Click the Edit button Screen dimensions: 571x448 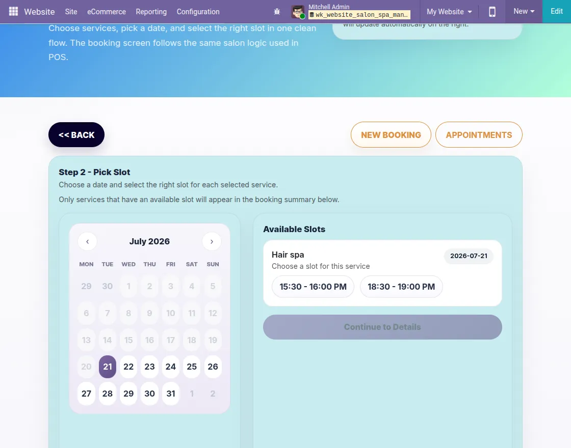pyautogui.click(x=556, y=11)
